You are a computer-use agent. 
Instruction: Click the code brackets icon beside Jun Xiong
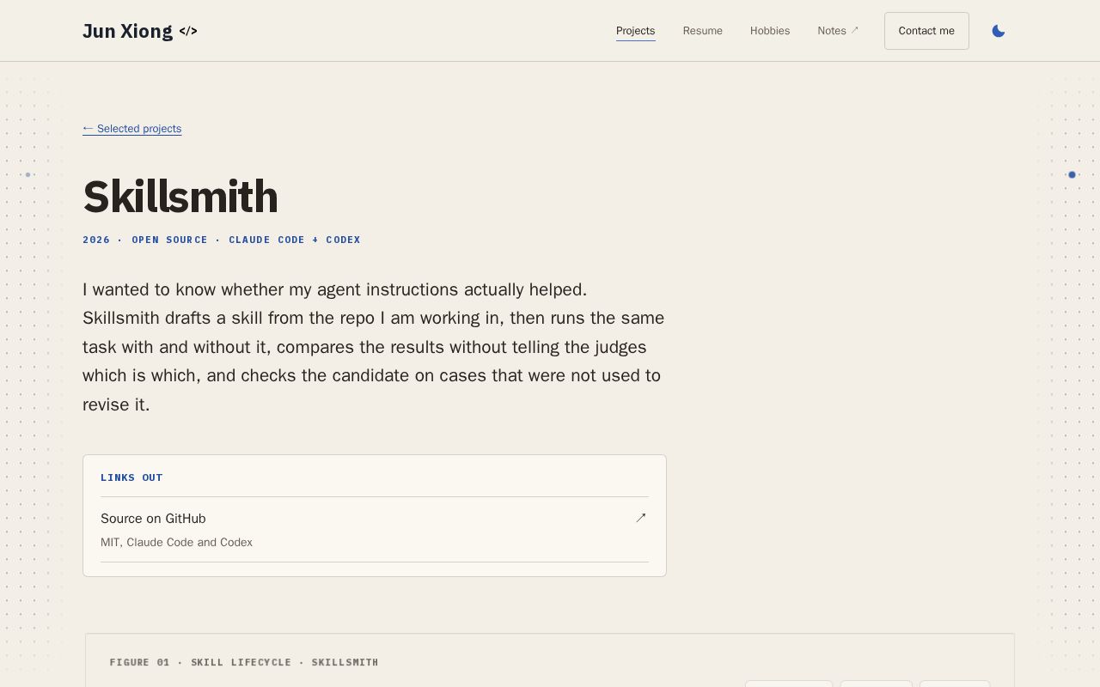(x=188, y=31)
